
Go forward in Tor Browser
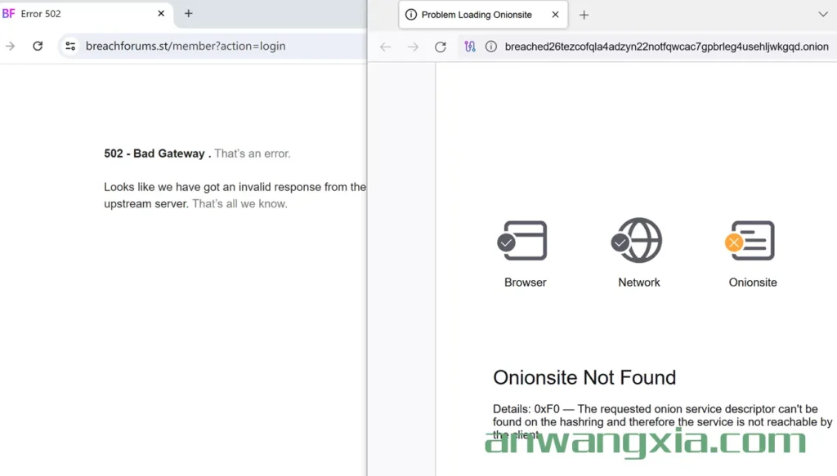[413, 47]
